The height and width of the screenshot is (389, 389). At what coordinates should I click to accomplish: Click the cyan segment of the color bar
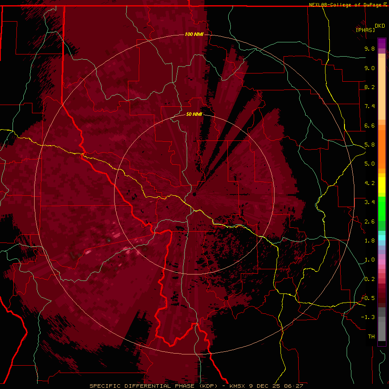(382, 238)
